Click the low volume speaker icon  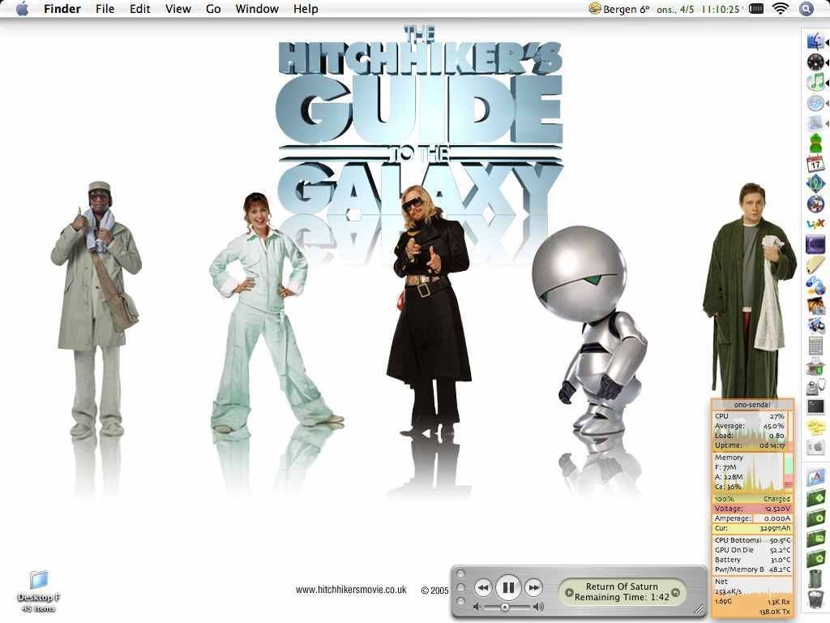click(x=477, y=607)
